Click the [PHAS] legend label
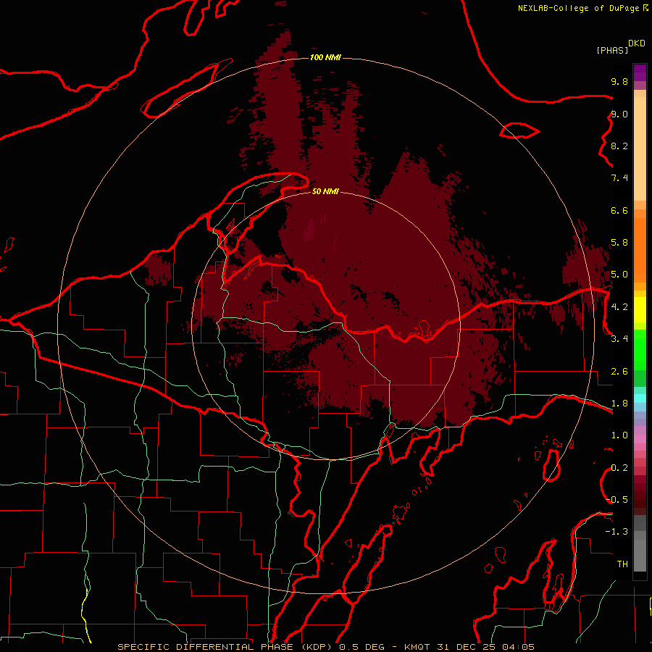The width and height of the screenshot is (652, 652). pos(612,51)
